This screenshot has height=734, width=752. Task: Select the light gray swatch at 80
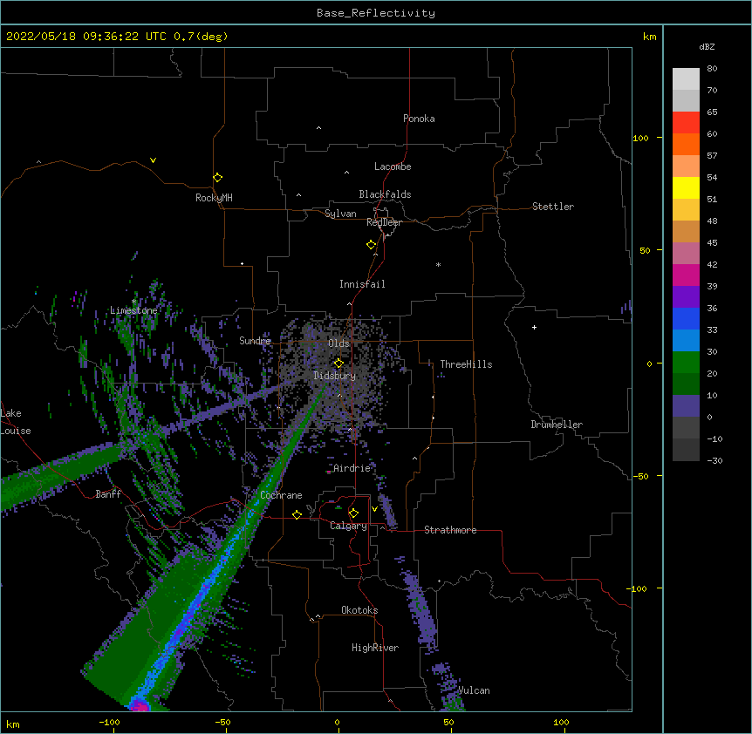click(686, 78)
